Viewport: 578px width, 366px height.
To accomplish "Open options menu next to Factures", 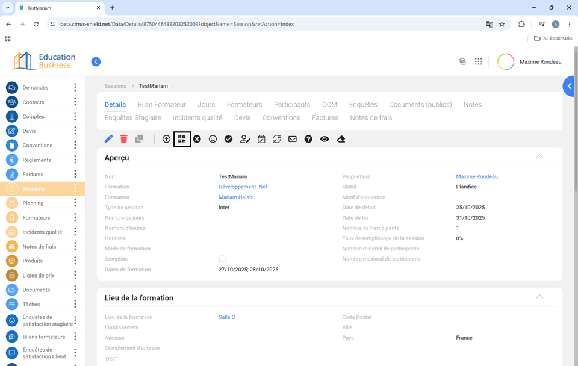I will click(x=75, y=175).
